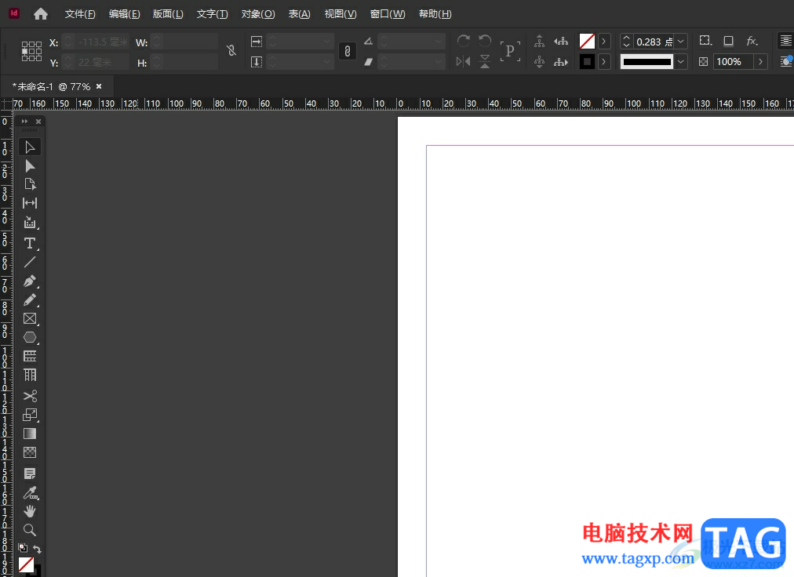Open the 文件(F) menu
The image size is (794, 577).
(x=80, y=14)
